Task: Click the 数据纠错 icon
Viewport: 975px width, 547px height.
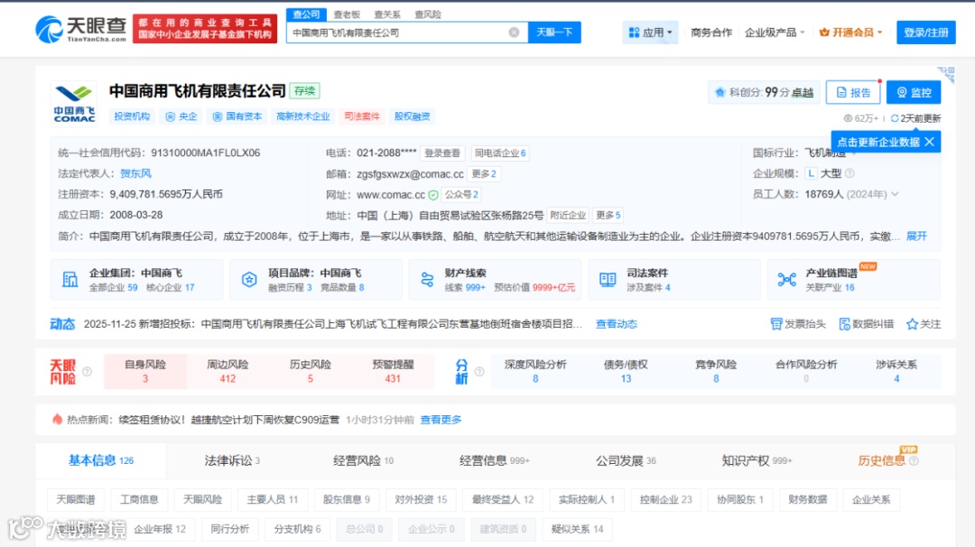Action: click(844, 324)
